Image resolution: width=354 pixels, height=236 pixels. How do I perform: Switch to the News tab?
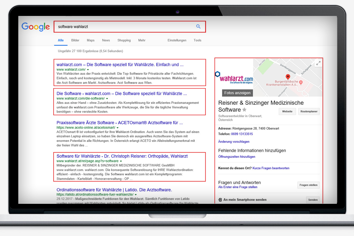tap(106, 40)
